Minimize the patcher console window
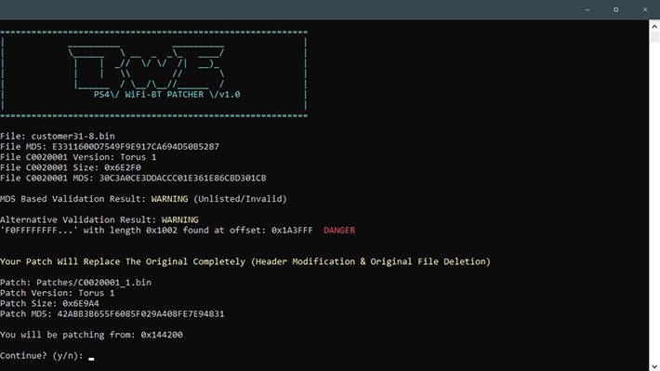 point(587,9)
